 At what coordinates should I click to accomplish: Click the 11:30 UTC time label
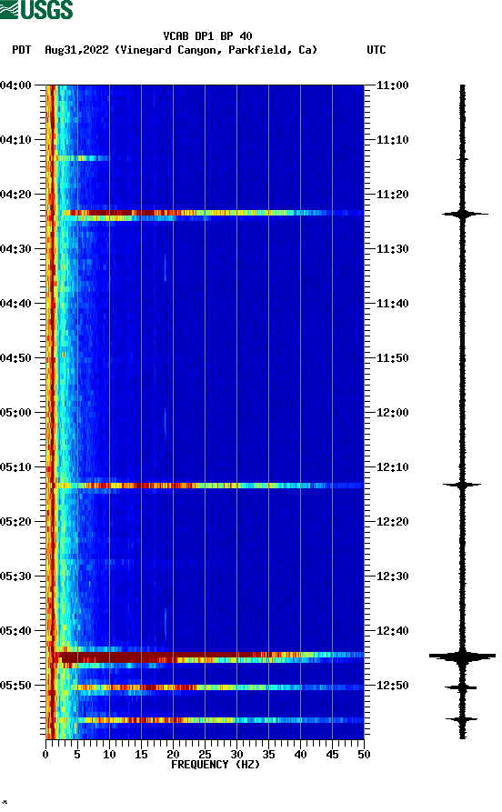393,248
